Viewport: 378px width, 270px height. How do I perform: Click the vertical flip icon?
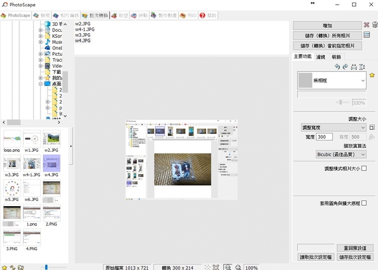362,67
